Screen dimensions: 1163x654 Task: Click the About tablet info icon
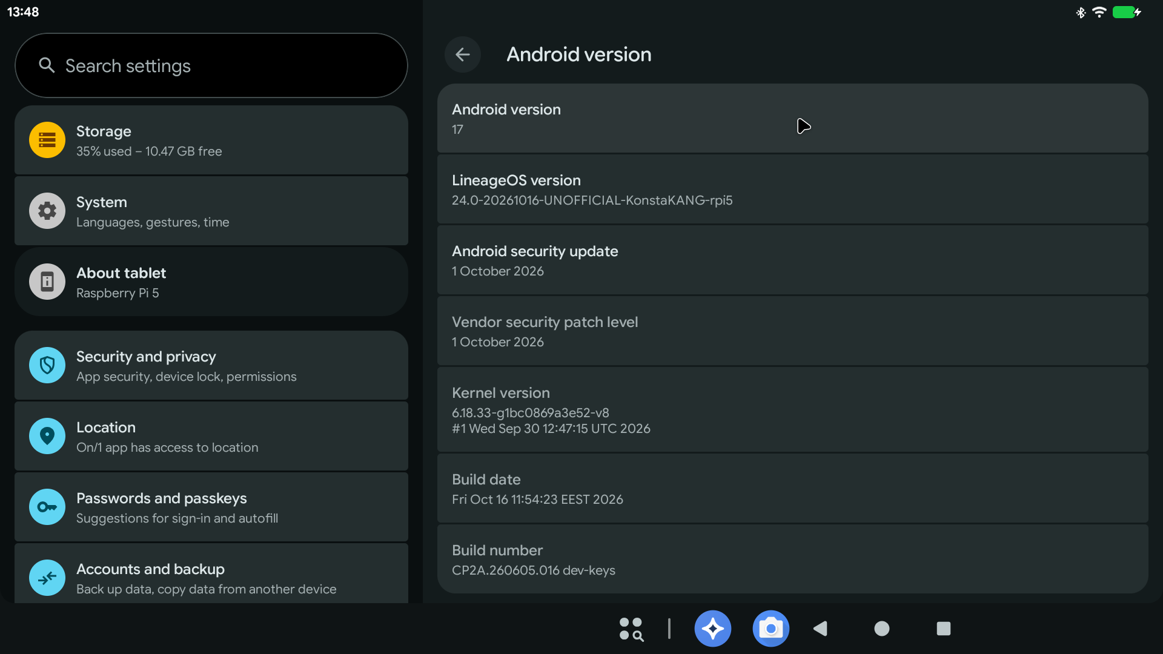pos(47,282)
